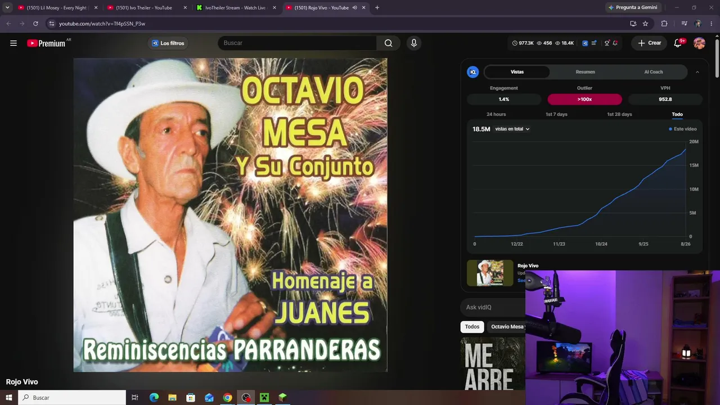
Task: Open the vidIQ alerts bell icon
Action: tap(615, 43)
